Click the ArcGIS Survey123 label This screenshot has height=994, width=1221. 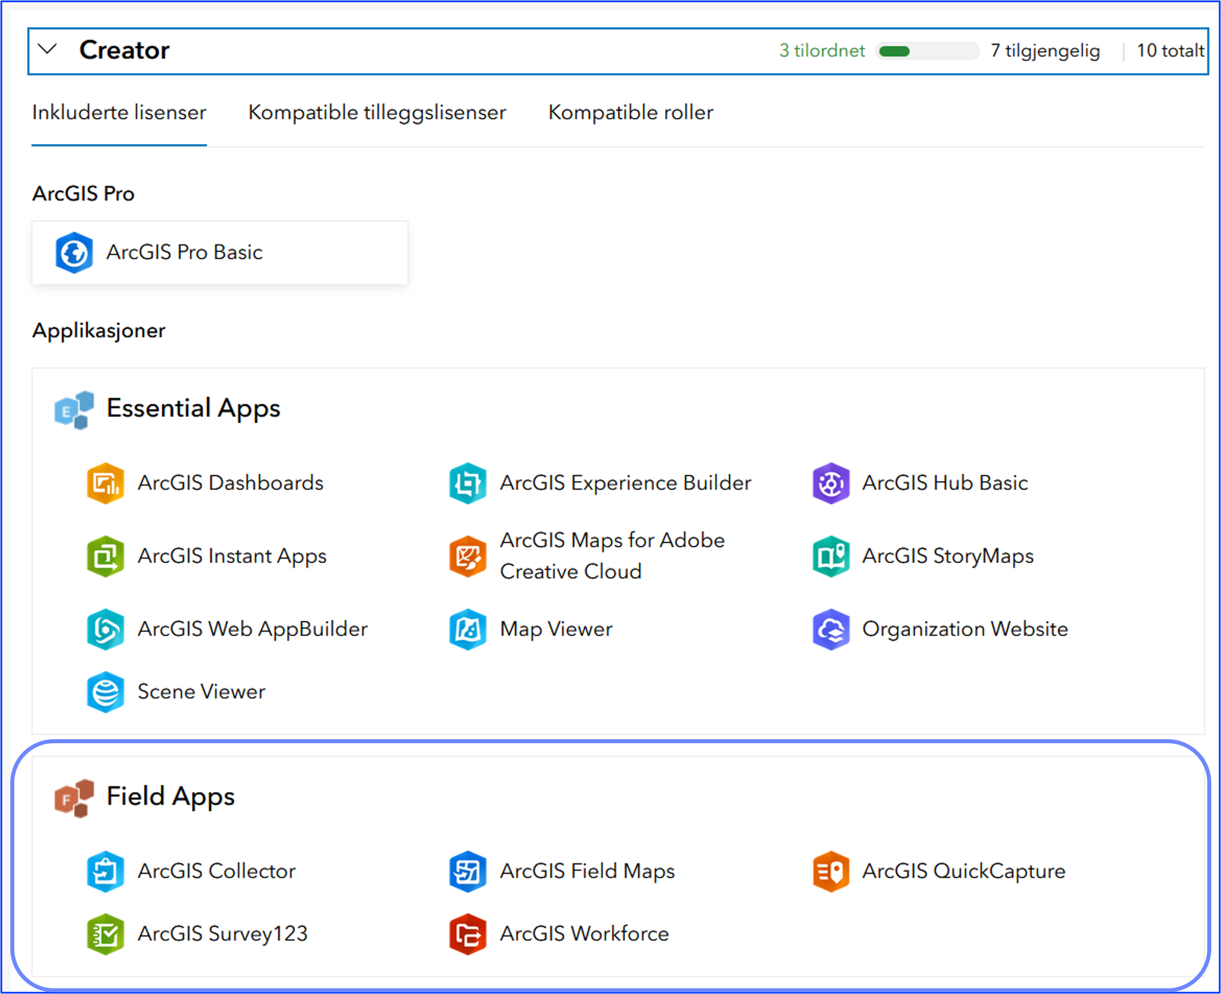pyautogui.click(x=223, y=934)
